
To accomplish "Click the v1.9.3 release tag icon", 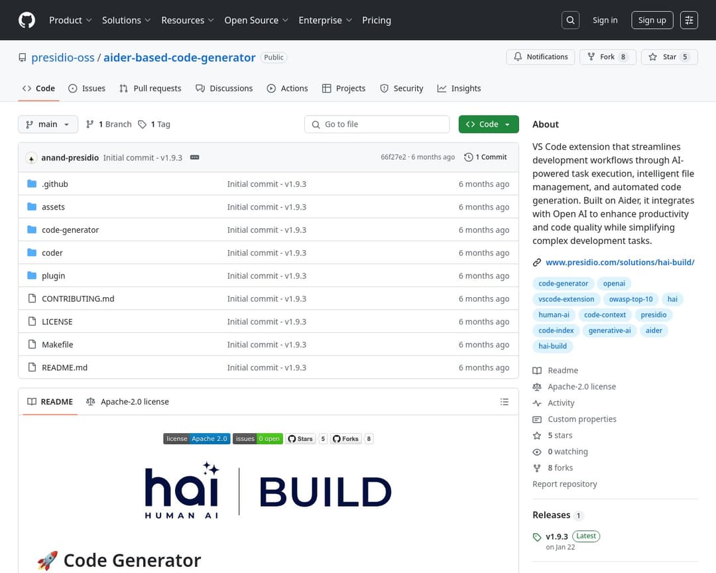I will pyautogui.click(x=537, y=537).
